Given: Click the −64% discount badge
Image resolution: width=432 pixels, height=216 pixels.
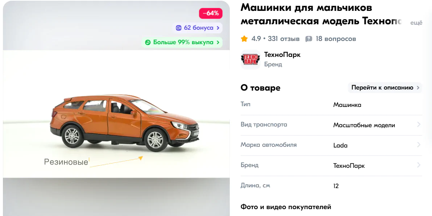Looking at the screenshot, I should [211, 13].
